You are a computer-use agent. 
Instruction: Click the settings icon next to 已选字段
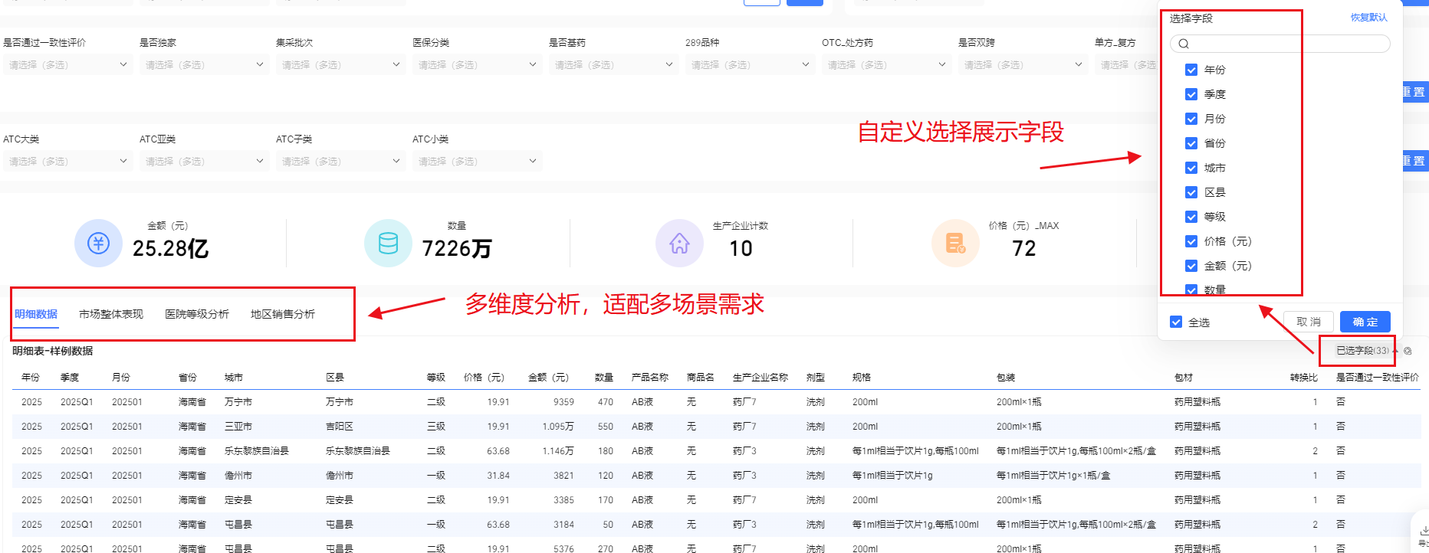[1408, 351]
